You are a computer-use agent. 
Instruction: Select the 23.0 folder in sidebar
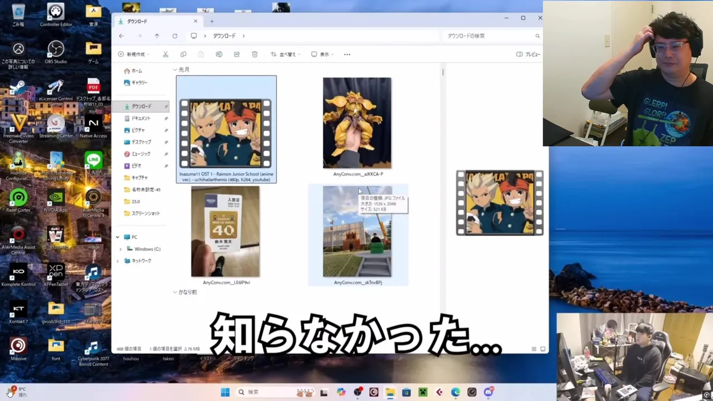click(x=132, y=202)
